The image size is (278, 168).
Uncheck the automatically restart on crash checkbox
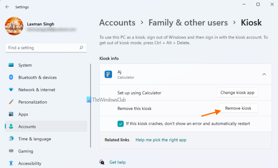[121, 124]
